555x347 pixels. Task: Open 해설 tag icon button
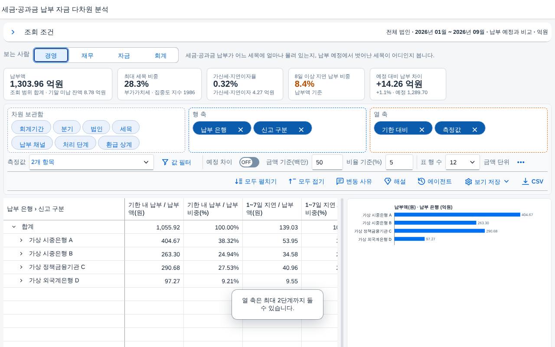(x=395, y=181)
